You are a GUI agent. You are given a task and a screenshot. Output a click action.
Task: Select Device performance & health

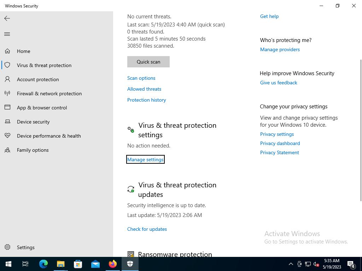[49, 136]
